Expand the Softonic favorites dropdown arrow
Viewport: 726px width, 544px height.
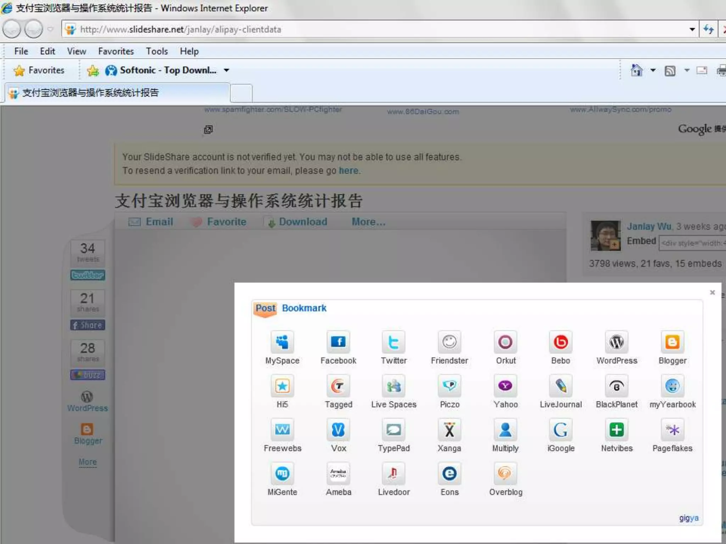tap(227, 70)
